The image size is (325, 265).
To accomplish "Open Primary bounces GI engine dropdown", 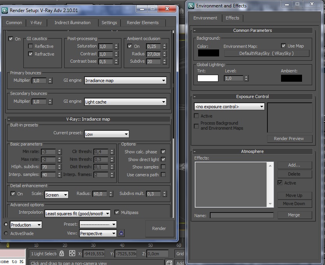I will click(x=125, y=81).
